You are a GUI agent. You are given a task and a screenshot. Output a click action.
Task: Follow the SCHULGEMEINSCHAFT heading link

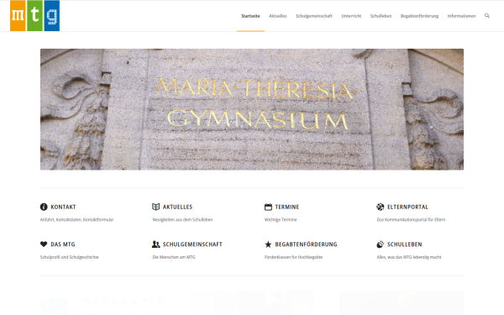192,244
